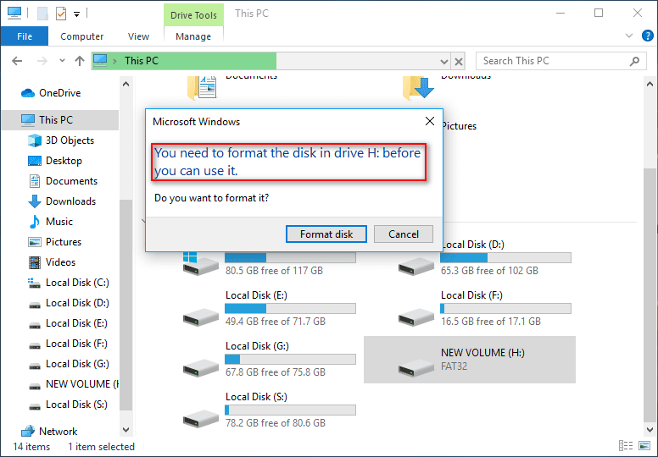658x457 pixels.
Task: Select Local Disk (S:) in sidebar
Action: tap(76, 405)
